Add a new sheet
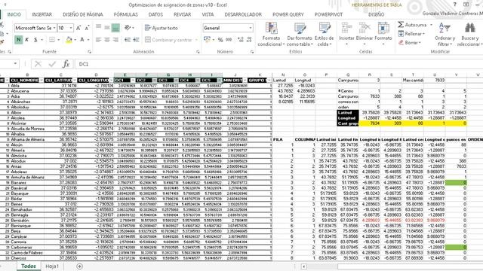Screen dimensions: 483x271 coord(79,266)
